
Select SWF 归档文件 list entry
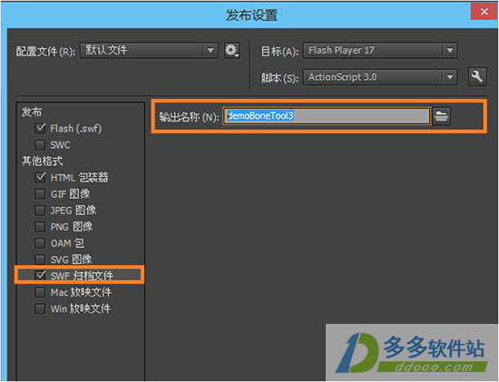tap(82, 276)
